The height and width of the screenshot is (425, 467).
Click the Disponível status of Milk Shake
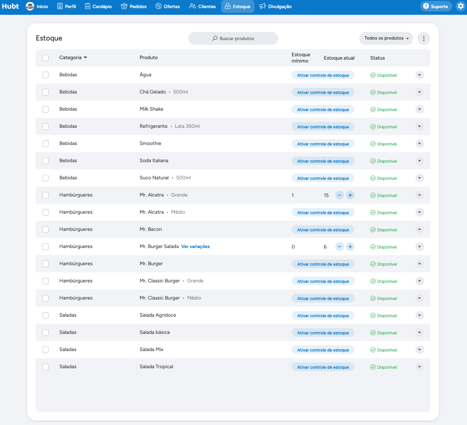pos(384,110)
